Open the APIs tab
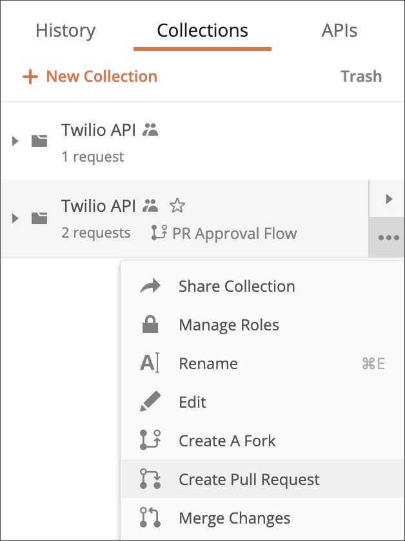Viewport: 405px width, 541px height. click(x=339, y=30)
